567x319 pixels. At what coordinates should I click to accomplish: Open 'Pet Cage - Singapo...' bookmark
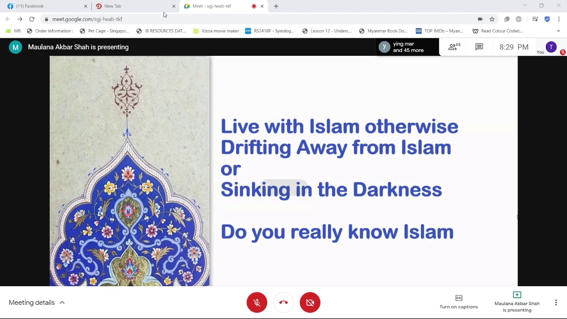tap(105, 31)
